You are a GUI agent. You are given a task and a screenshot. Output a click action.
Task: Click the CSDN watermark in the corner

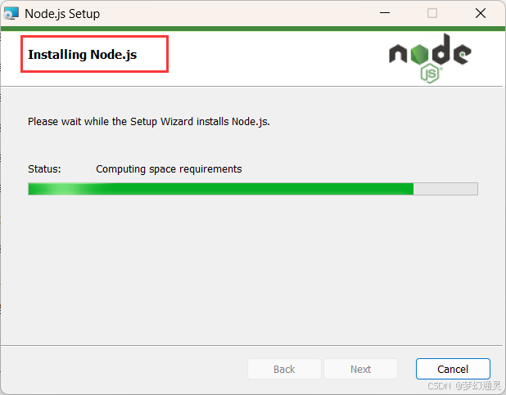[x=463, y=385]
